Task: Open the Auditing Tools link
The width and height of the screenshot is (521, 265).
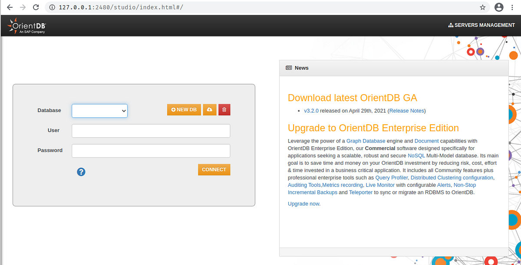Action: point(304,185)
